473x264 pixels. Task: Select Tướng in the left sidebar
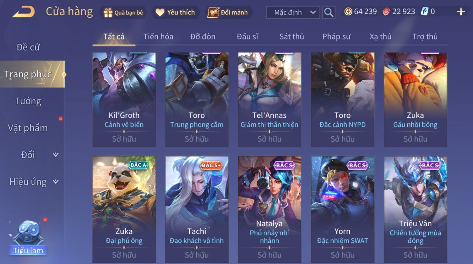click(x=28, y=101)
